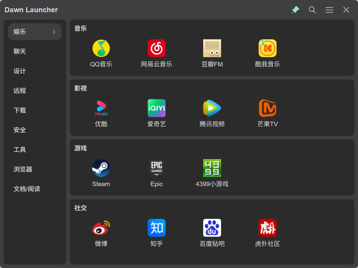Click the 豆瓣FM radio icon
The width and height of the screenshot is (358, 268).
coord(212,48)
